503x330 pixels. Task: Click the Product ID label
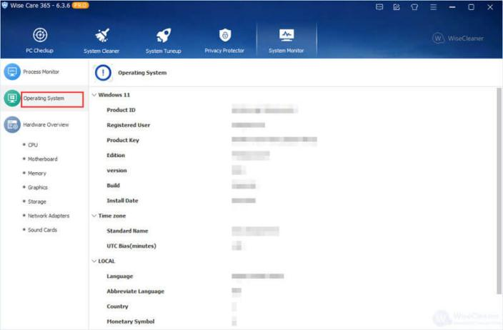pyautogui.click(x=121, y=110)
